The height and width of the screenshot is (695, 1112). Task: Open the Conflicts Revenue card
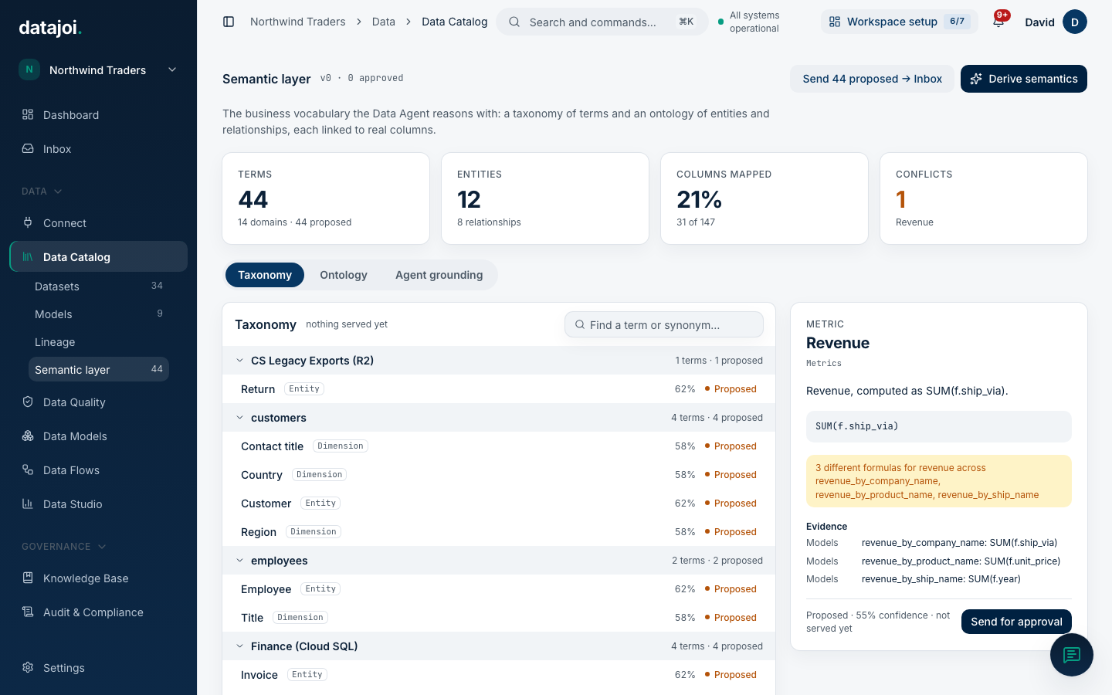coord(984,198)
